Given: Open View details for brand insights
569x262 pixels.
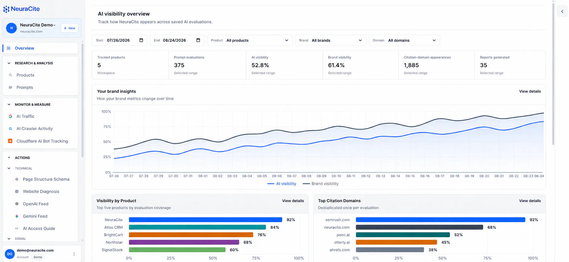Looking at the screenshot, I should click(x=530, y=91).
